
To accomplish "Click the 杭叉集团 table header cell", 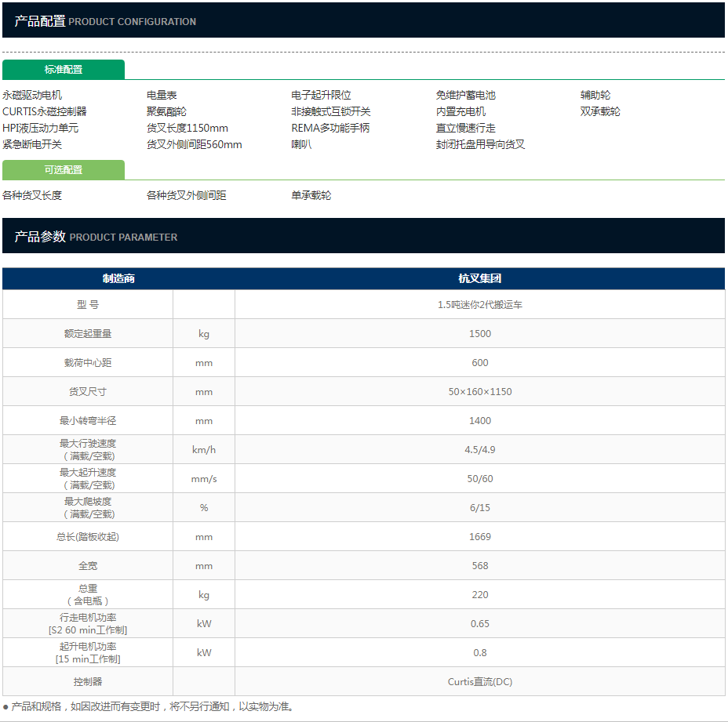I will point(479,278).
